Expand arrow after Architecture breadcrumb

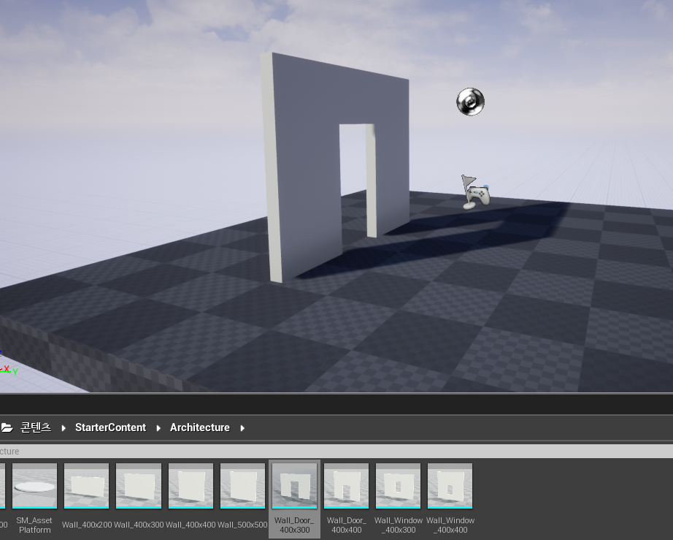click(242, 428)
